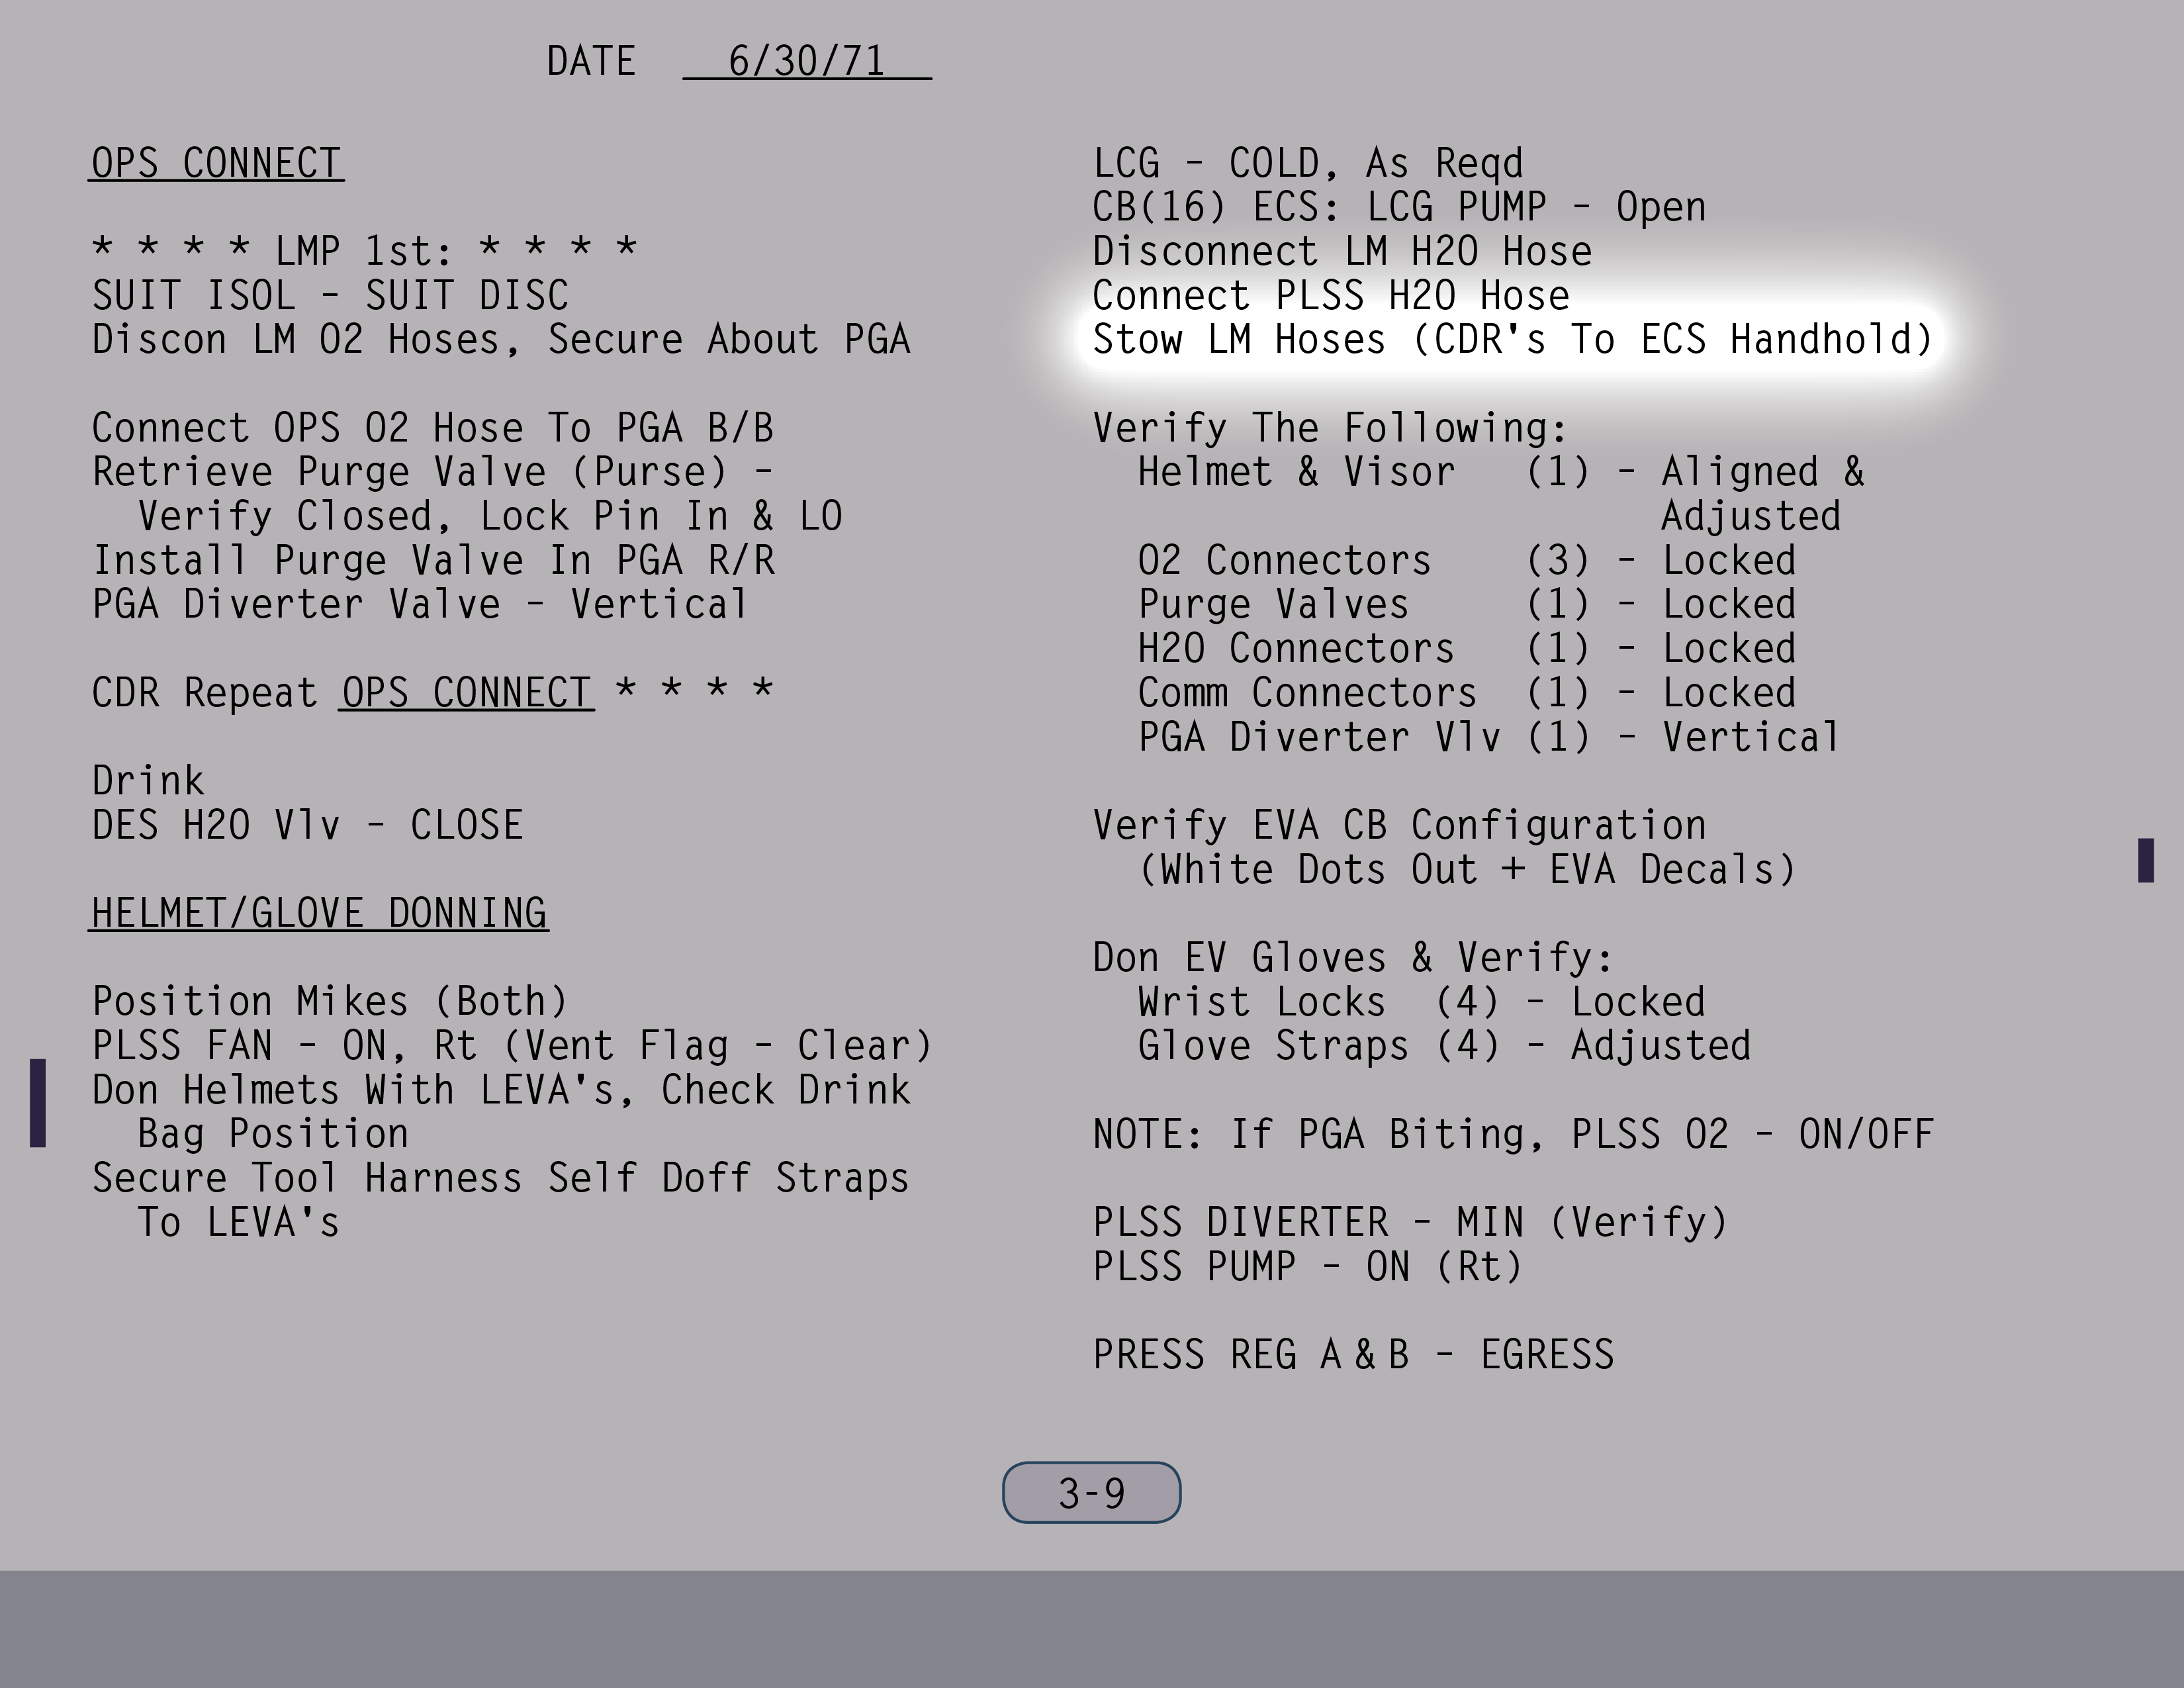This screenshot has height=1688, width=2184.
Task: Click the PLSS PUMP - ON (Rt) line
Action: [x=1307, y=1267]
